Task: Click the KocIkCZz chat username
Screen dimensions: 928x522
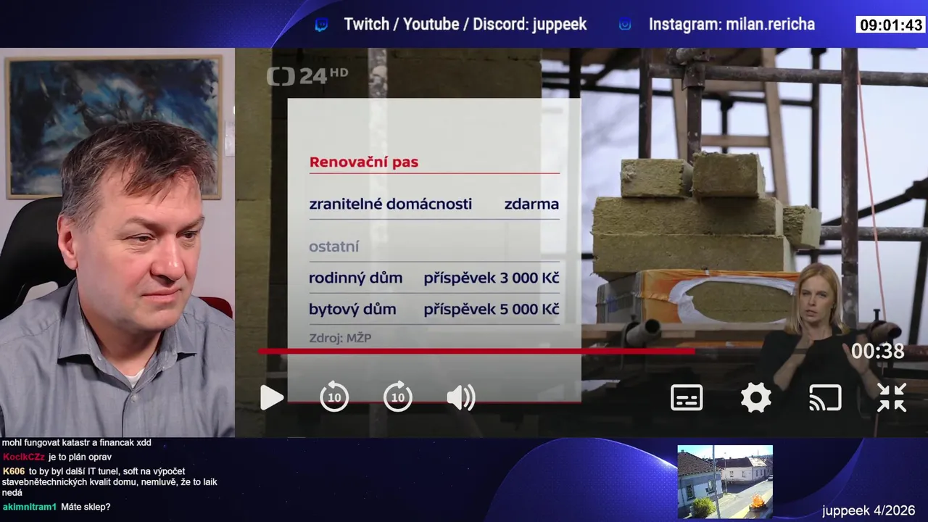Action: pyautogui.click(x=24, y=457)
